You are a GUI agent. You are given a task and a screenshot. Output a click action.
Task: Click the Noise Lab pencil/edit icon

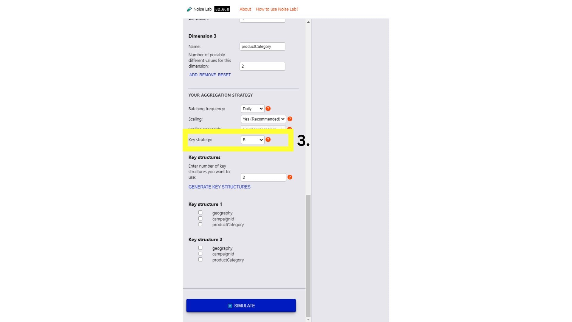(189, 9)
